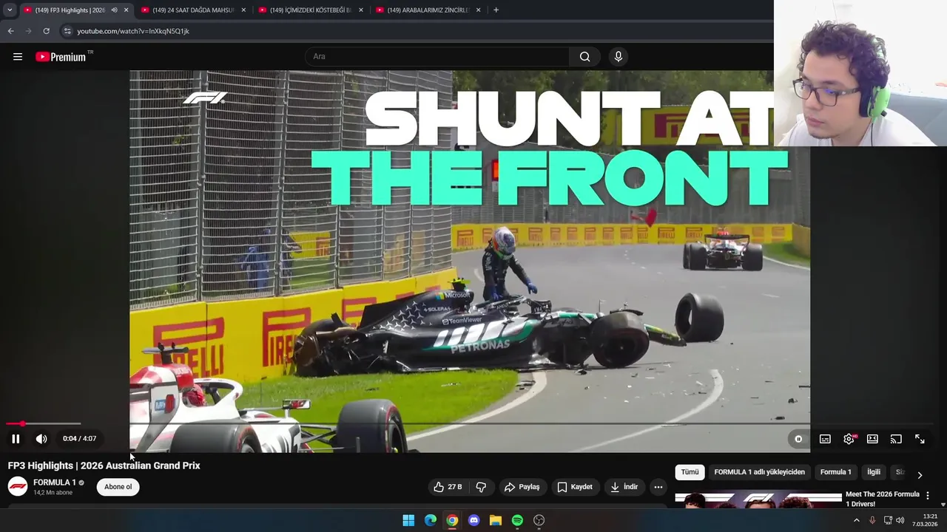Open the FORMULA 1 channel name link
The height and width of the screenshot is (532, 947).
coord(55,482)
